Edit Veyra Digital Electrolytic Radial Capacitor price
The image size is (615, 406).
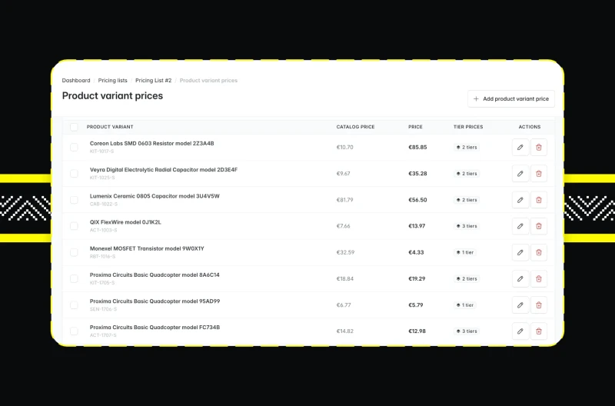click(520, 173)
